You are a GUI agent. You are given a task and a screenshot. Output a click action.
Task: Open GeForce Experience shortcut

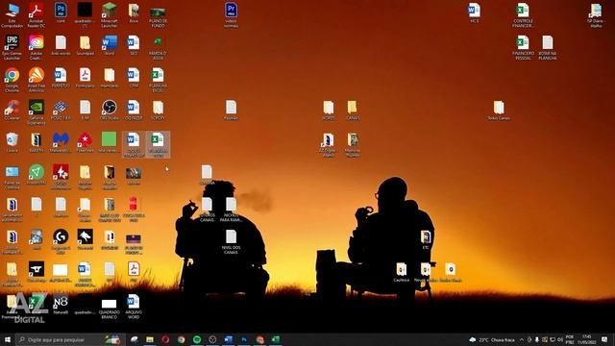tap(37, 112)
